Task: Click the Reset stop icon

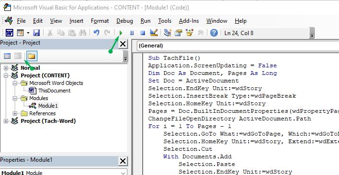Action: tap(143, 33)
